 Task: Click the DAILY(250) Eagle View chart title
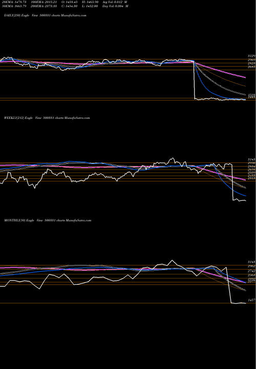(x=45, y=15)
